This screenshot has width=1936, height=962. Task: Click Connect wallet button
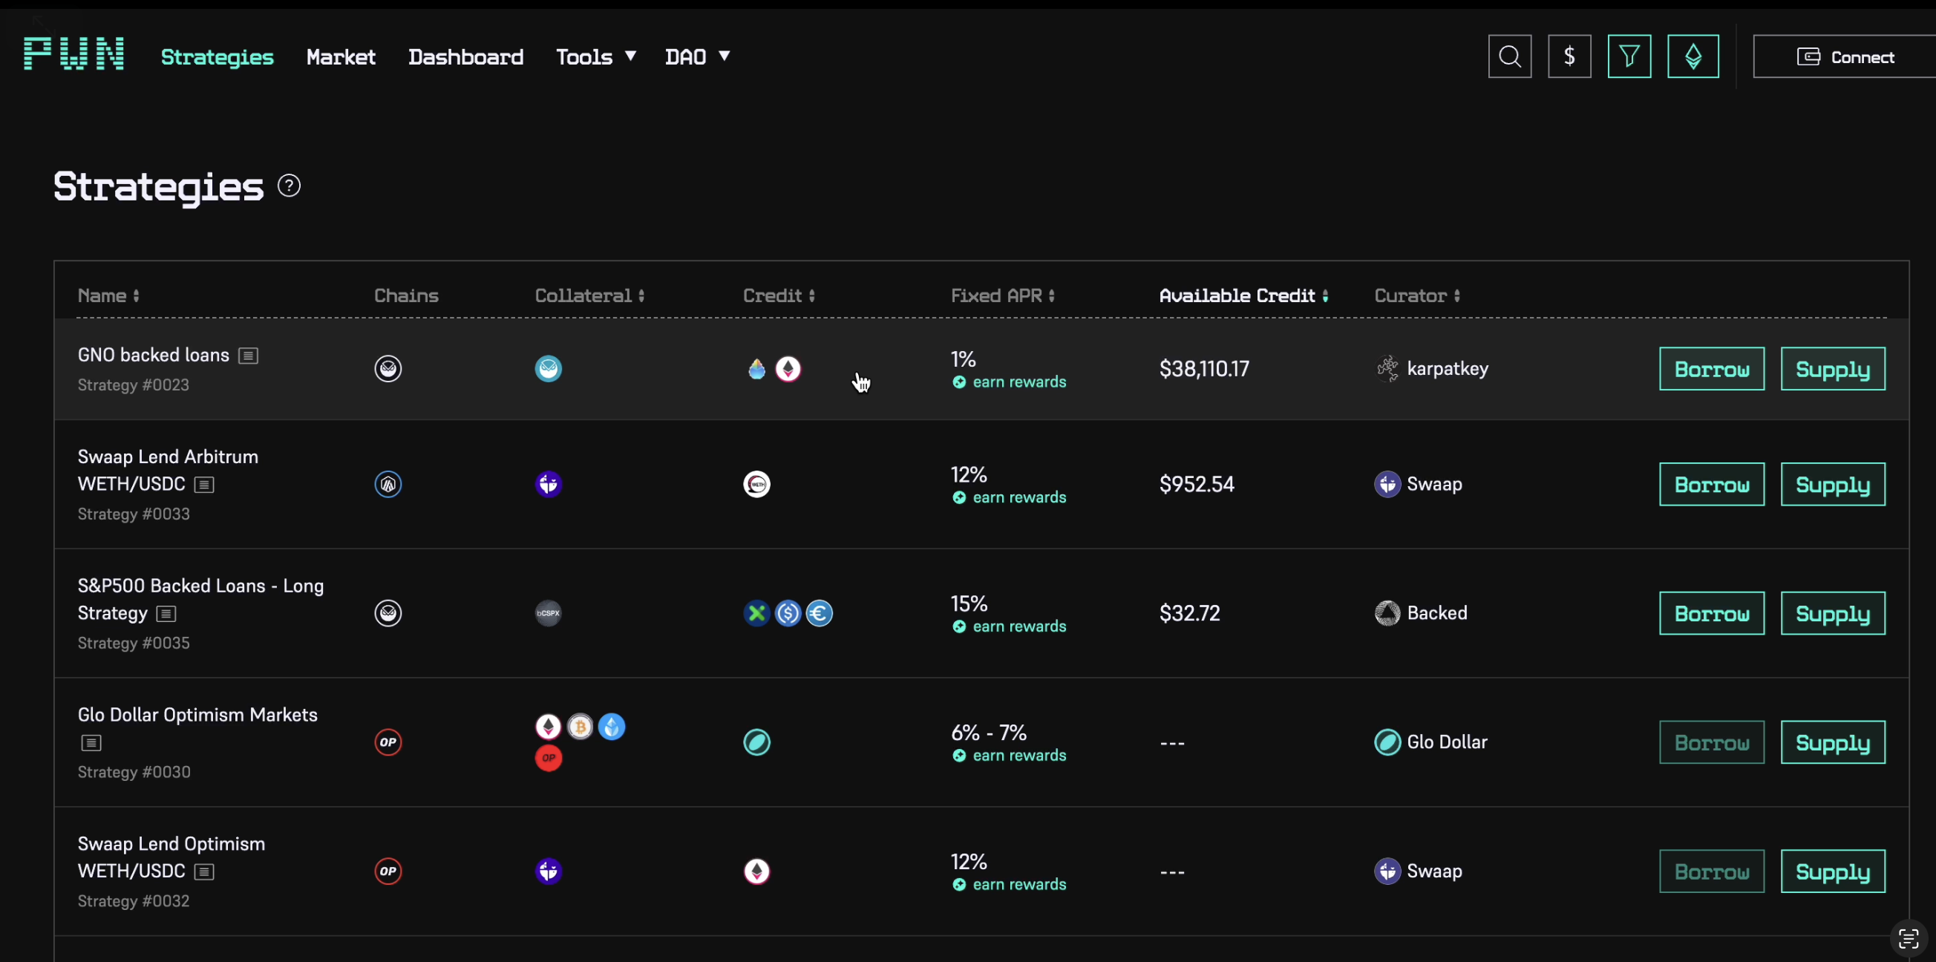coord(1845,56)
